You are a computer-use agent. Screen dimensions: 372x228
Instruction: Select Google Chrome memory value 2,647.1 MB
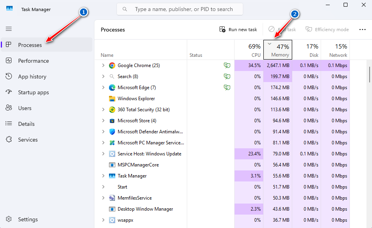278,65
